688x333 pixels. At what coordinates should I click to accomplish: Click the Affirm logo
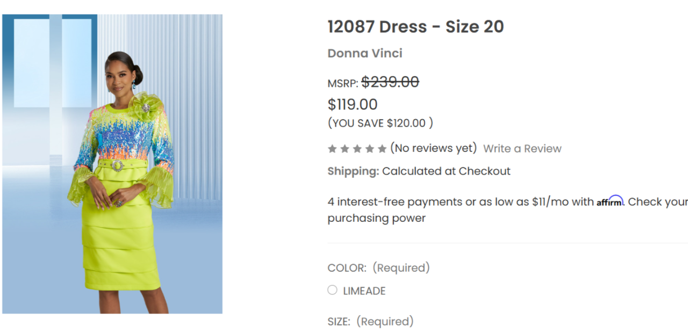point(610,201)
